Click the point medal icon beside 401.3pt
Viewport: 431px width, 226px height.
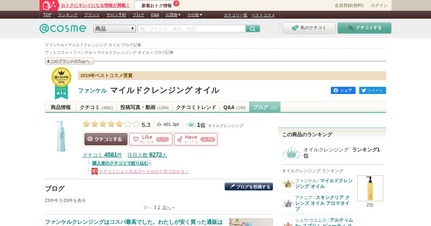[x=159, y=124]
